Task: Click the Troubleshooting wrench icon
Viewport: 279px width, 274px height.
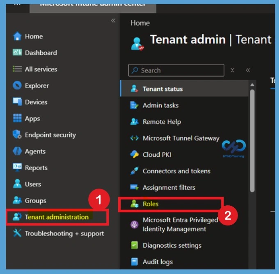Action: point(17,233)
